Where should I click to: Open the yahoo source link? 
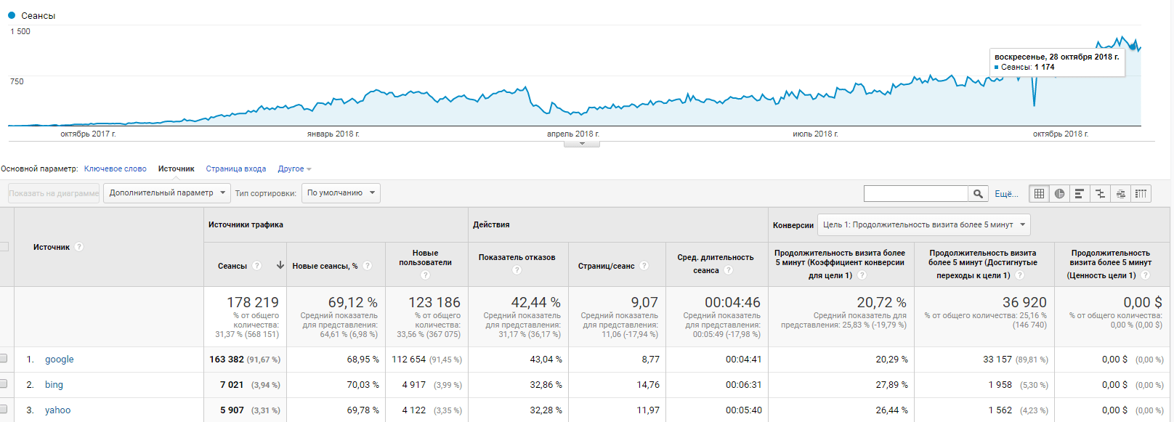58,410
